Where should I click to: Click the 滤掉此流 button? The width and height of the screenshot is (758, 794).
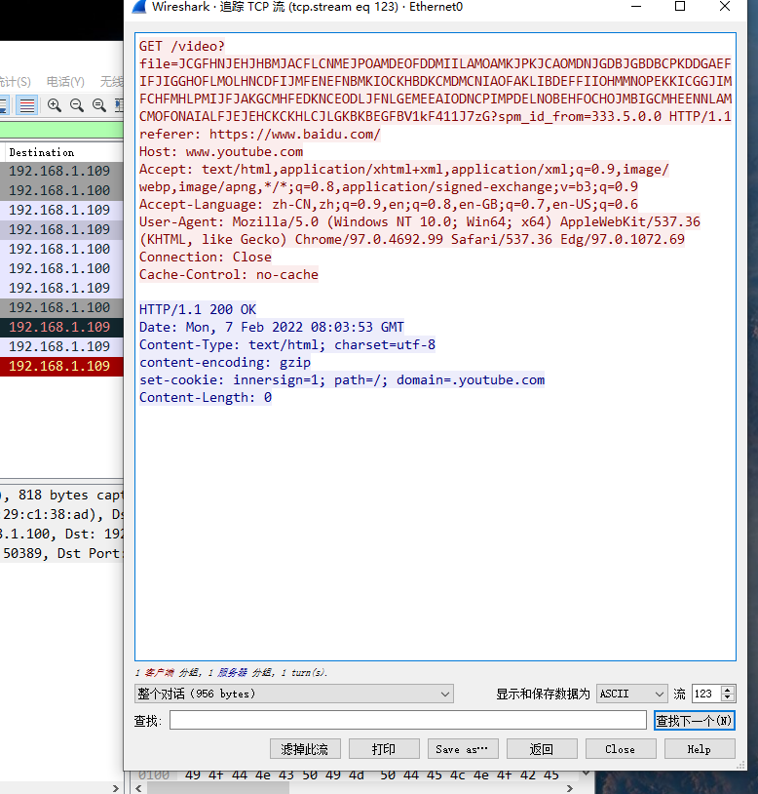pyautogui.click(x=304, y=749)
